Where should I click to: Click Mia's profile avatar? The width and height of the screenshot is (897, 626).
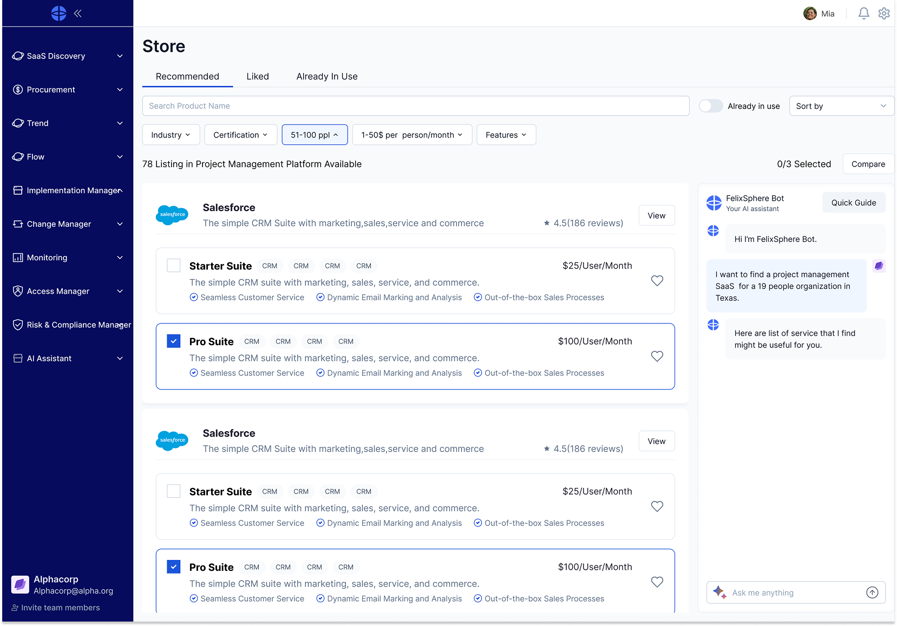pyautogui.click(x=810, y=14)
